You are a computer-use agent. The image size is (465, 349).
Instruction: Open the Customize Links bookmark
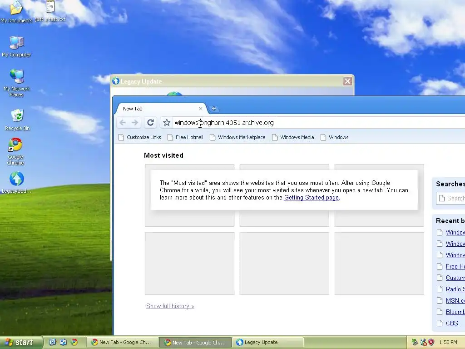tap(140, 137)
